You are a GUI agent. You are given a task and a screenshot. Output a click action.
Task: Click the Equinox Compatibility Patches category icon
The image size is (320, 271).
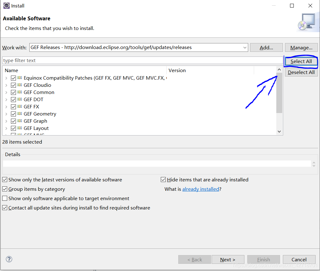[x=20, y=78]
